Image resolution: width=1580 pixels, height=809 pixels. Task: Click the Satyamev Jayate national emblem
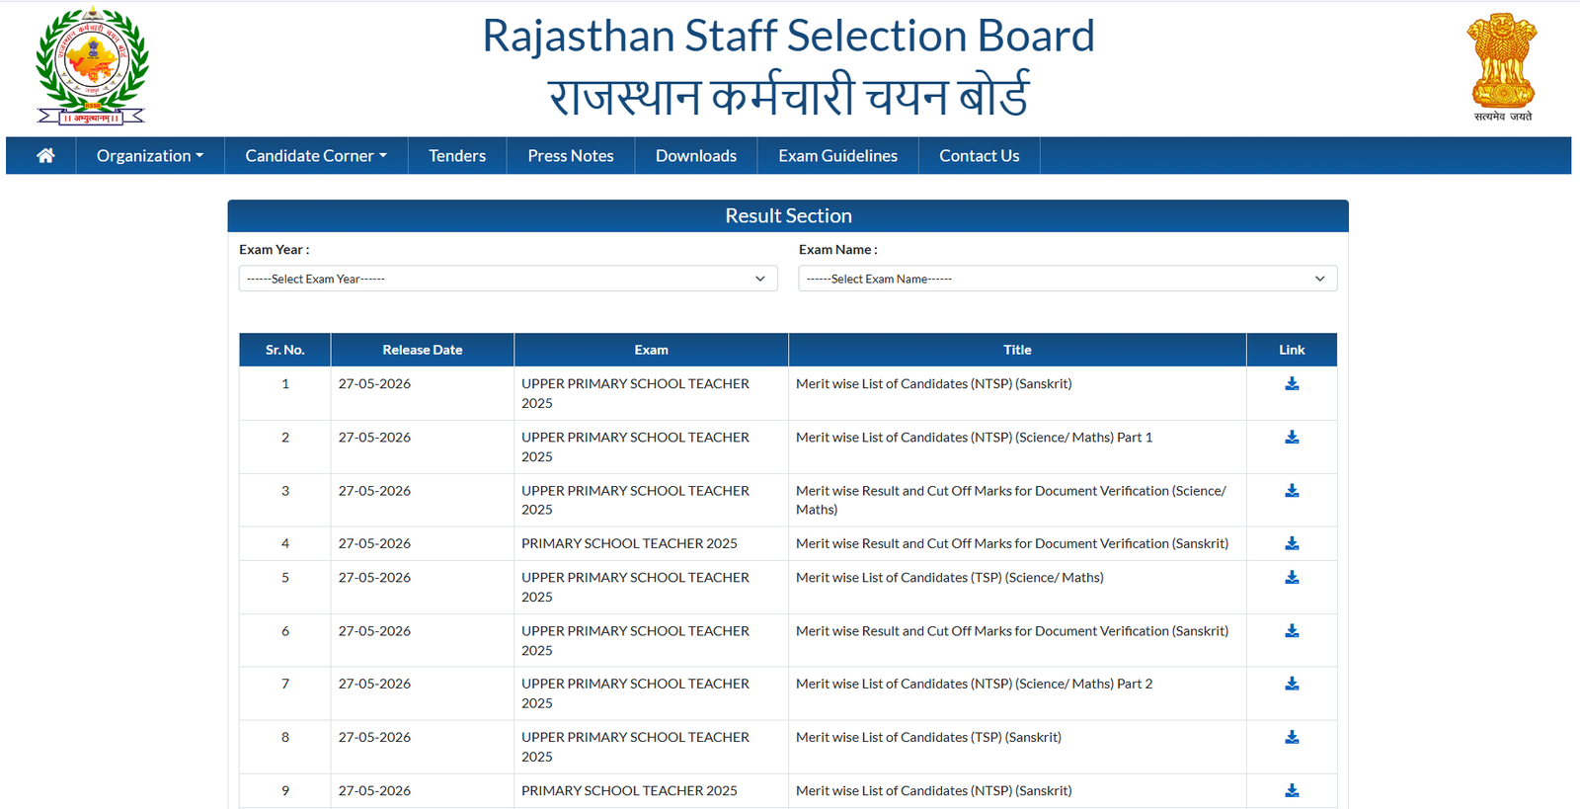[1502, 66]
